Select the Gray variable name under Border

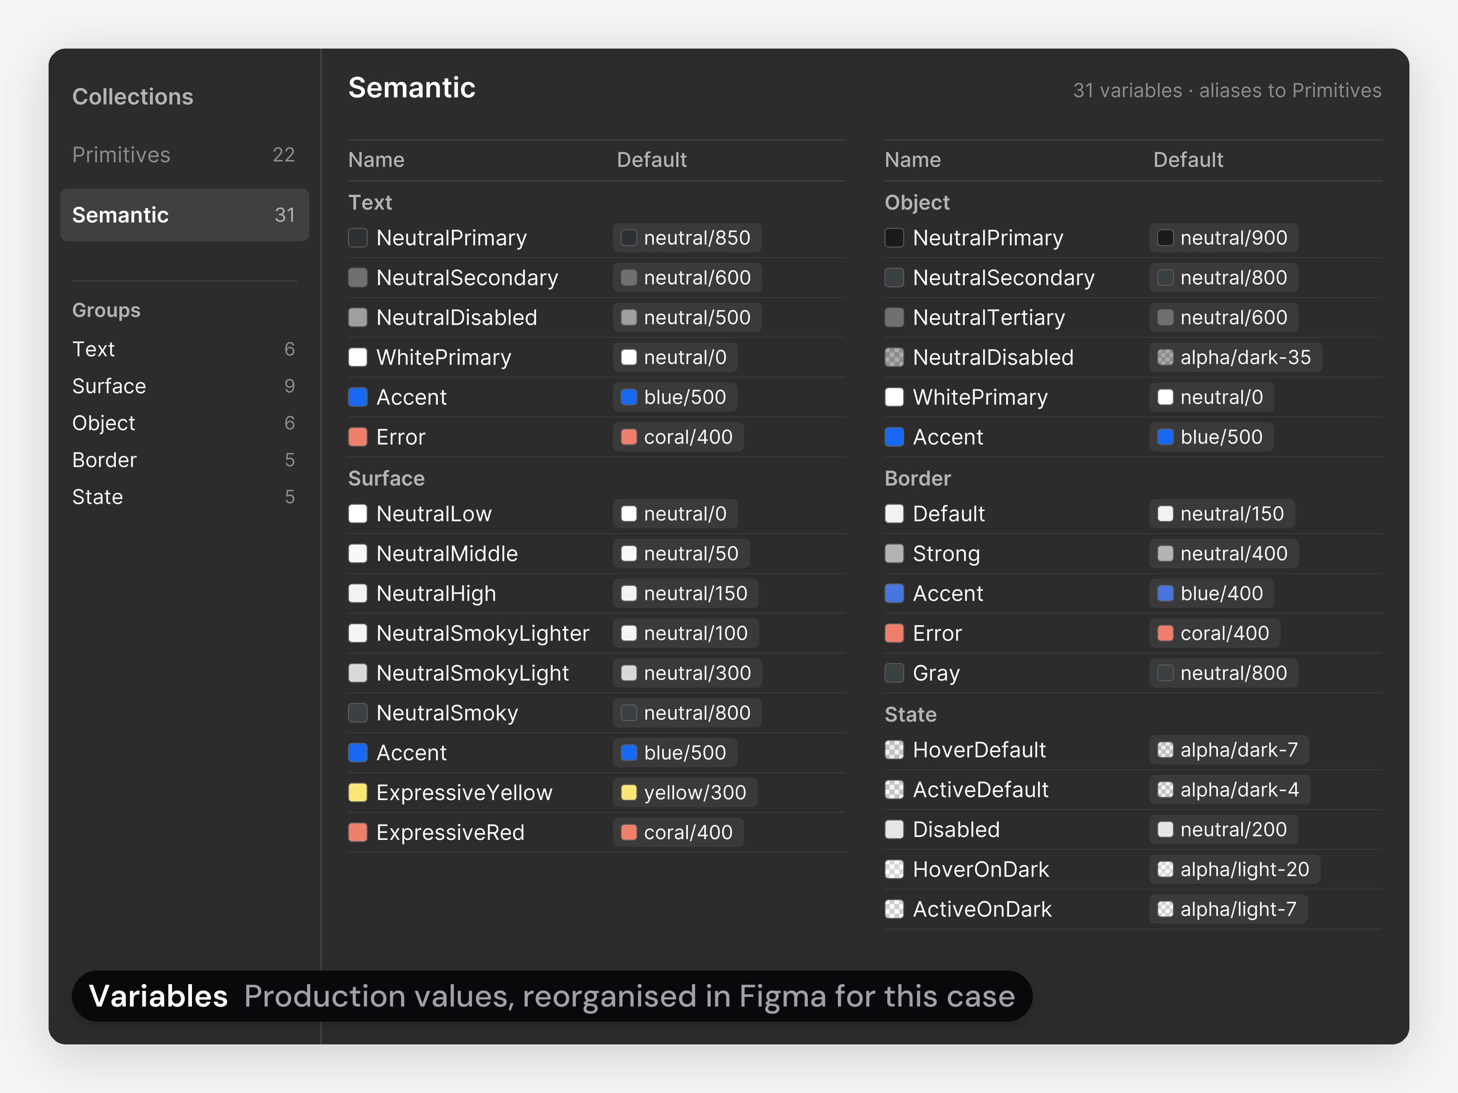point(936,673)
